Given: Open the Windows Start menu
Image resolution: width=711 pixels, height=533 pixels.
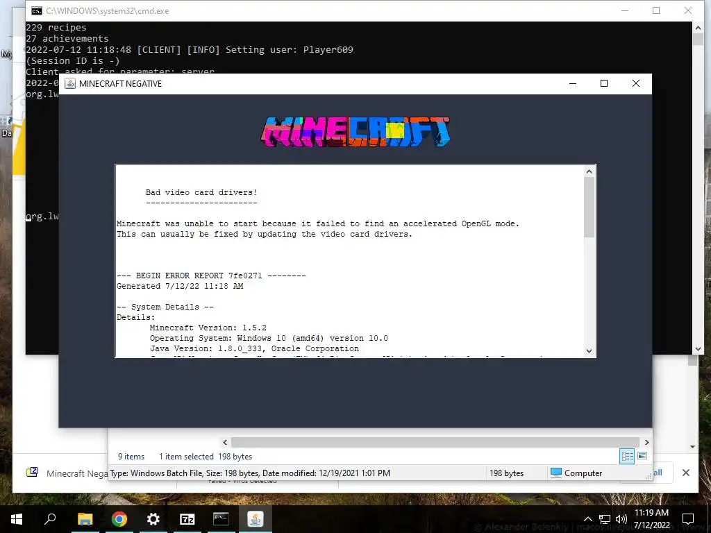Looking at the screenshot, I should coord(17,519).
